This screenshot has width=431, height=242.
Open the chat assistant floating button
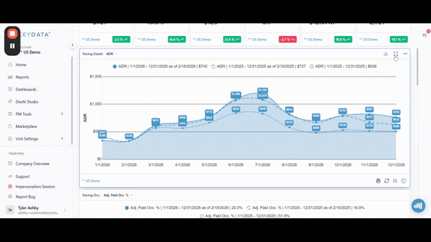tap(418, 206)
